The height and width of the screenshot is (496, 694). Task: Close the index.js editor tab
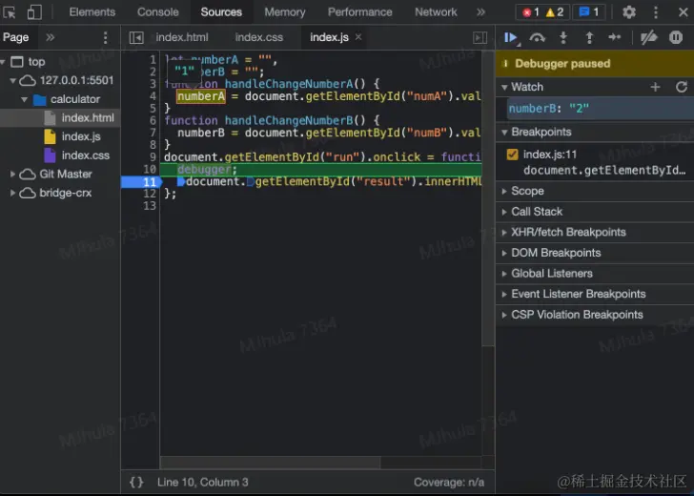pos(358,37)
